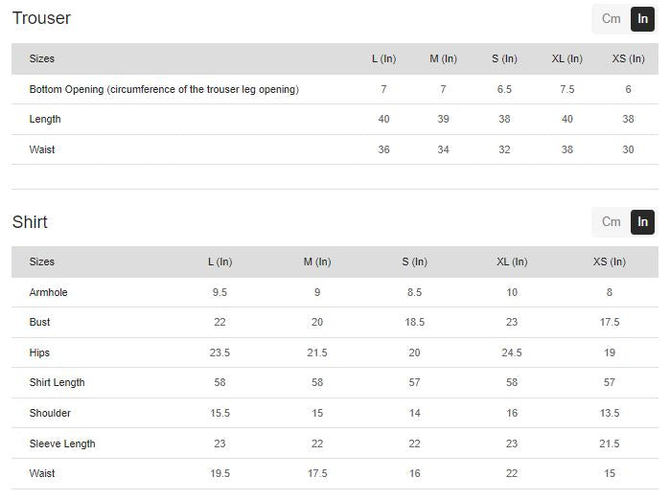Click the Sleeve Length row label
This screenshot has height=500, width=670.
coord(62,443)
